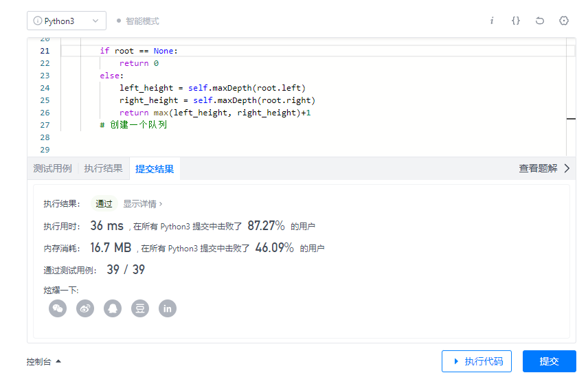The height and width of the screenshot is (386, 588).
Task: Click the chevron next to 查看题解
Action: point(567,168)
